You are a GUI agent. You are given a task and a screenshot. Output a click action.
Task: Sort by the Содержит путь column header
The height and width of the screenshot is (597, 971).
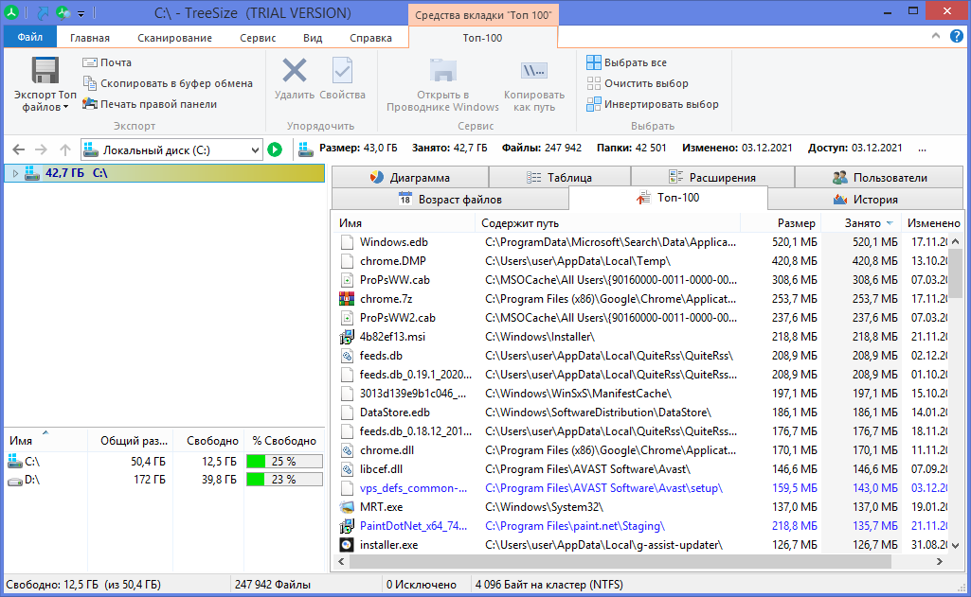coord(608,223)
